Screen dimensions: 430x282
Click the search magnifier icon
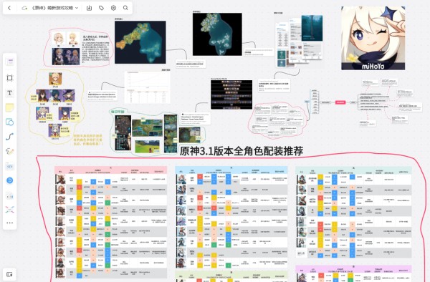pos(125,8)
